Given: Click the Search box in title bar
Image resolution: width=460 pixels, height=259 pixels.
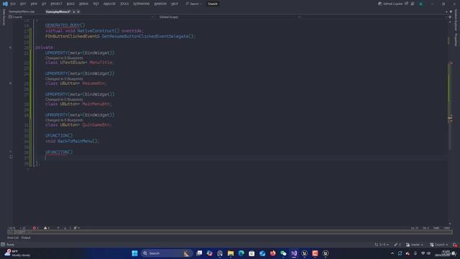Looking at the screenshot, I should [x=193, y=4].
